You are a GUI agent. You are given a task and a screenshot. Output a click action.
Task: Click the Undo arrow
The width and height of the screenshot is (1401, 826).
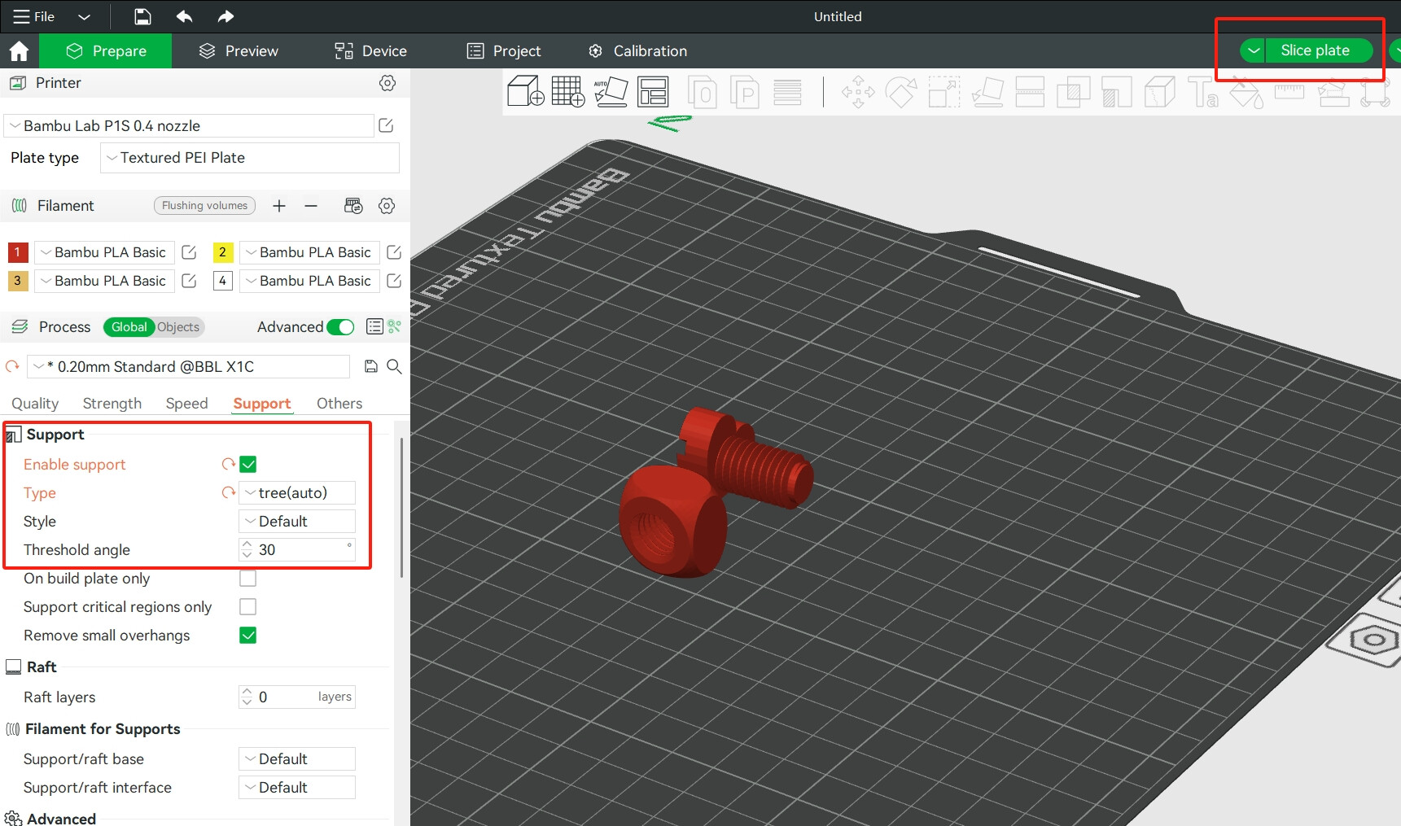[x=184, y=16]
